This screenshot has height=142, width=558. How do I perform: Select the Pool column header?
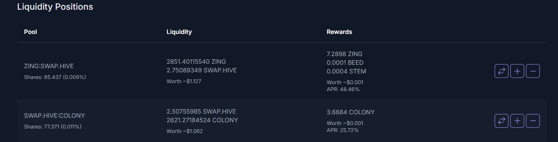[x=30, y=32]
